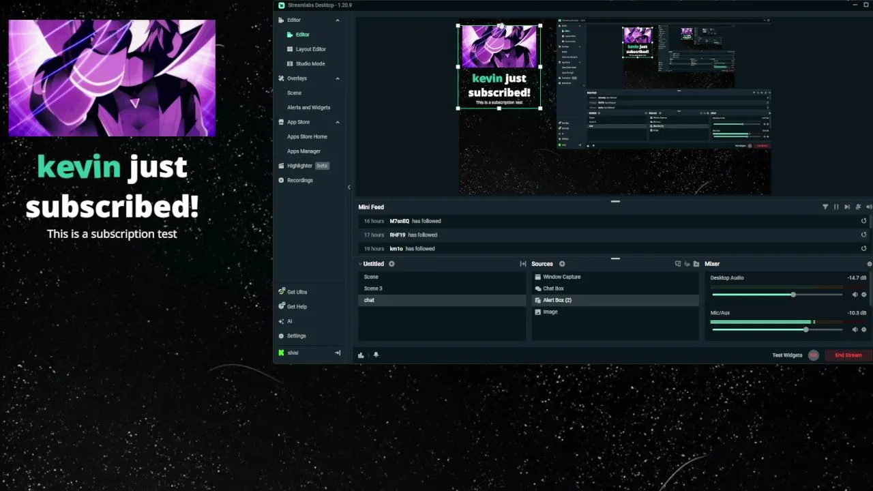Open Alerts and Widgets page
The image size is (873, 491).
308,107
